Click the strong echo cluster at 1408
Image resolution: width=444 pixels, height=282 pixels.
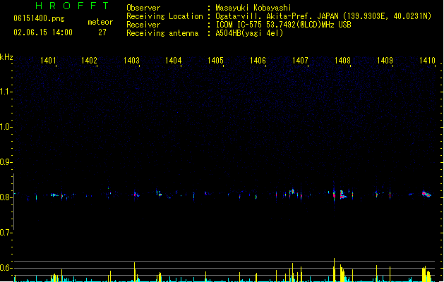[x=343, y=195]
